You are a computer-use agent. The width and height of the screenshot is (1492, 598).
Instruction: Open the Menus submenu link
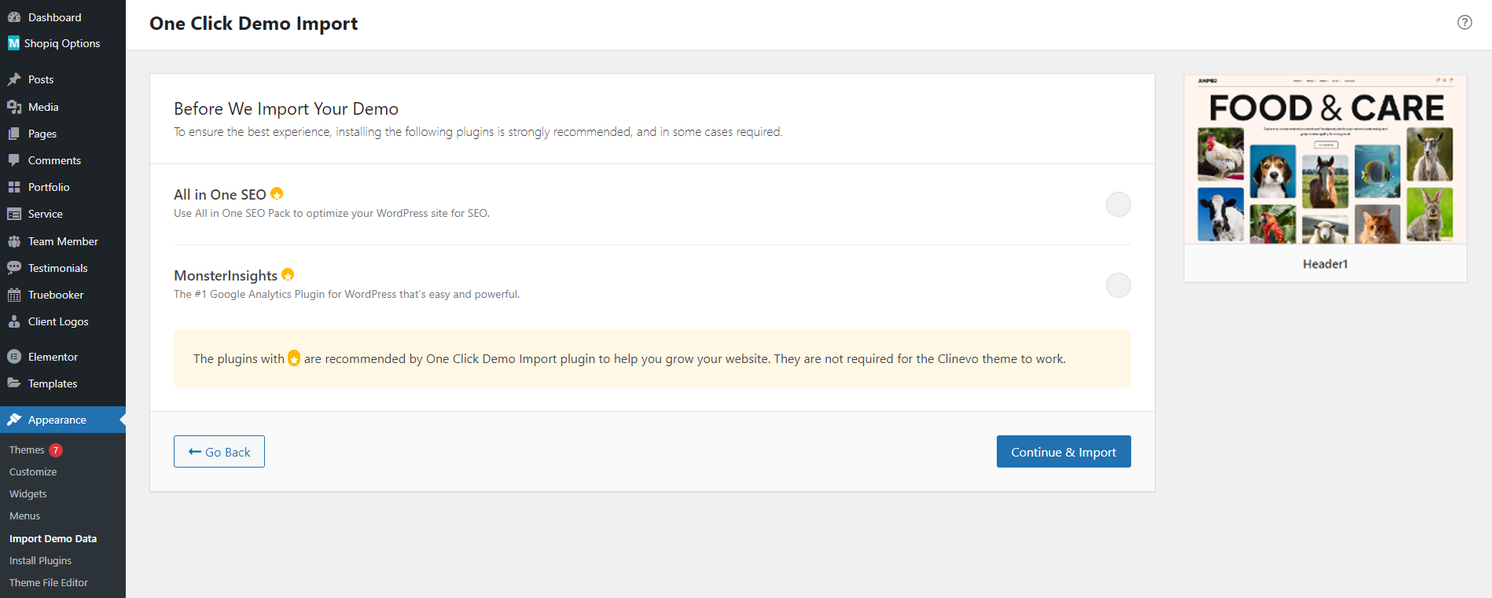24,516
